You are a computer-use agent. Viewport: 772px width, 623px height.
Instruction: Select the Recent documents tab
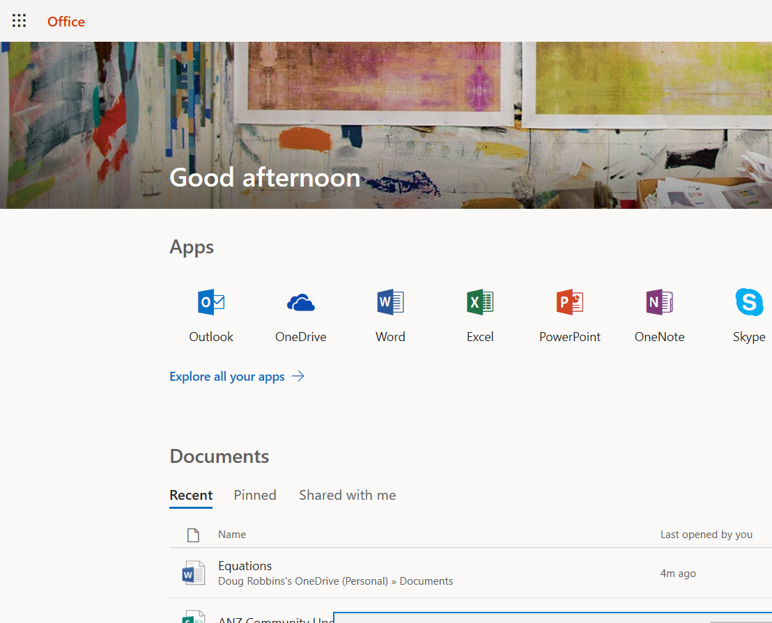pos(191,495)
